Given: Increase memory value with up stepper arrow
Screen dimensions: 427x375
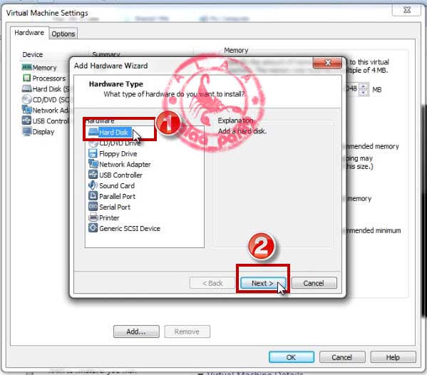Looking at the screenshot, I should pos(364,86).
